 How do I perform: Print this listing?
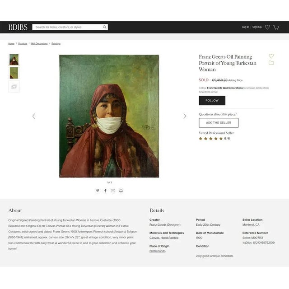(x=121, y=191)
